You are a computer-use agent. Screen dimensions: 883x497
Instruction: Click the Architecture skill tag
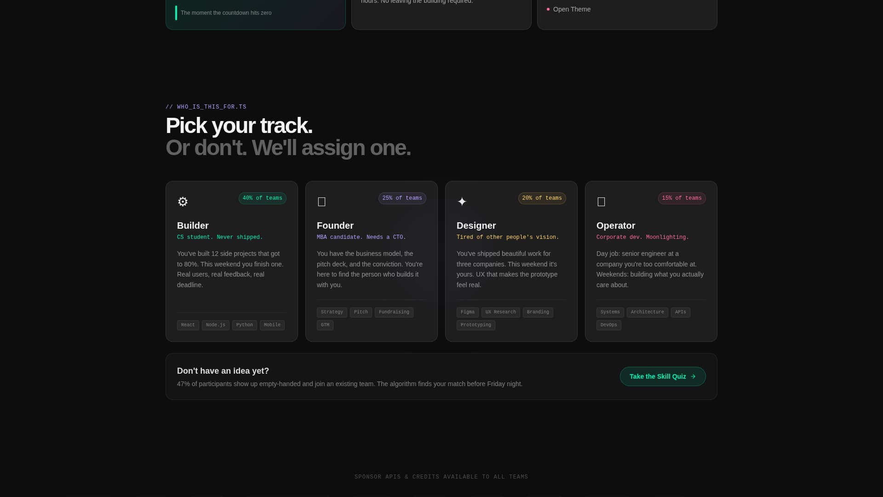pyautogui.click(x=648, y=312)
